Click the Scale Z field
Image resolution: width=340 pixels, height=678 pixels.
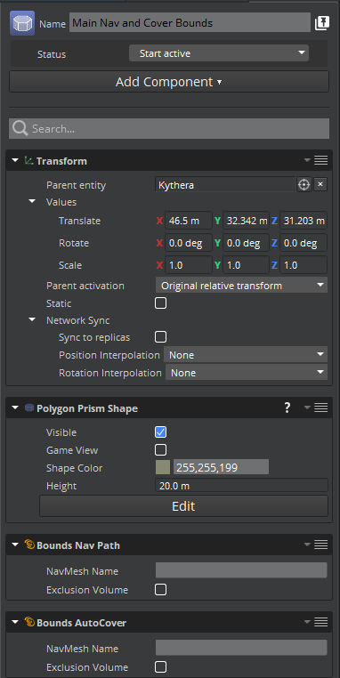click(x=304, y=265)
